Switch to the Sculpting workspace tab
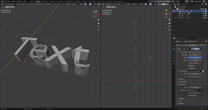The height and width of the screenshot is (110, 208). point(52,2)
